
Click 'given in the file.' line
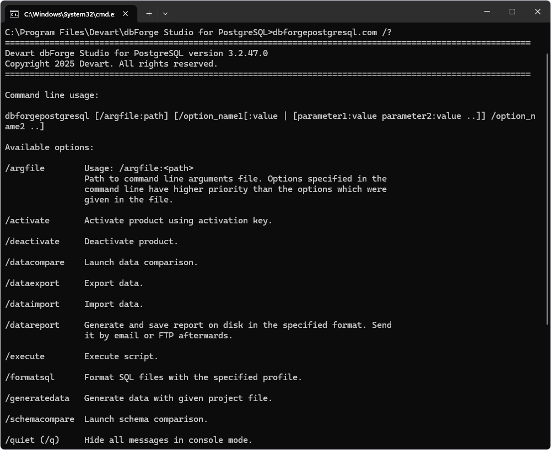pos(128,200)
